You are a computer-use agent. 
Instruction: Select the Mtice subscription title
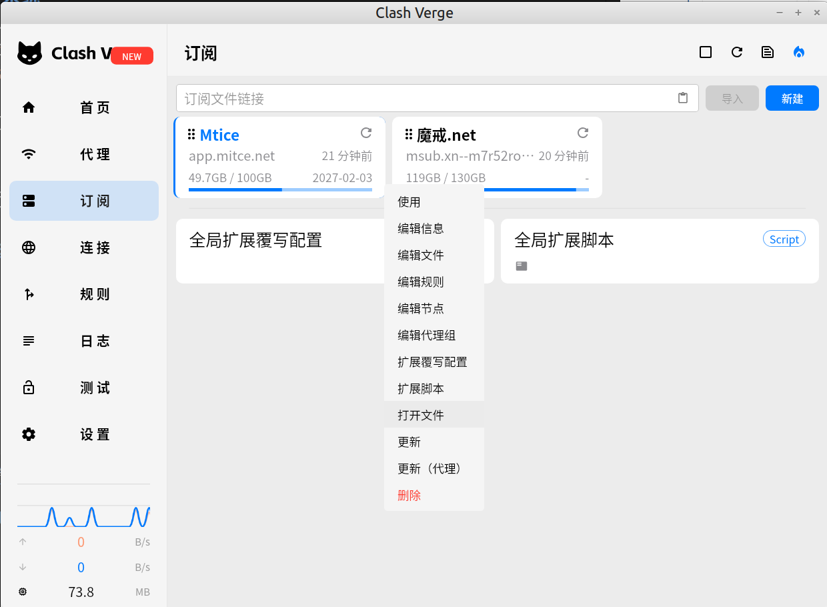point(219,135)
